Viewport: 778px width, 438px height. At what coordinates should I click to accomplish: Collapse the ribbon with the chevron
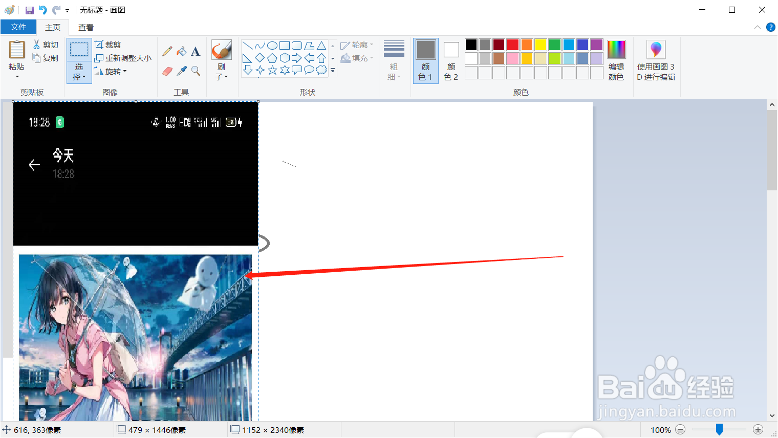coord(758,27)
